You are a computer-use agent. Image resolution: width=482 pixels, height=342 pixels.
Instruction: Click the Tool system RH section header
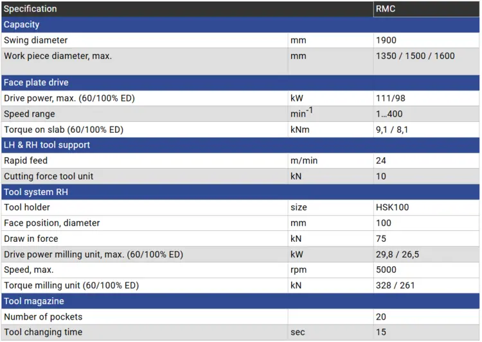[36, 192]
